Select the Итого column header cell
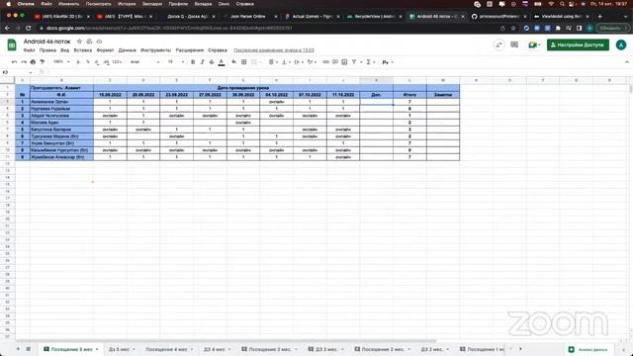633x356 pixels. pos(409,95)
